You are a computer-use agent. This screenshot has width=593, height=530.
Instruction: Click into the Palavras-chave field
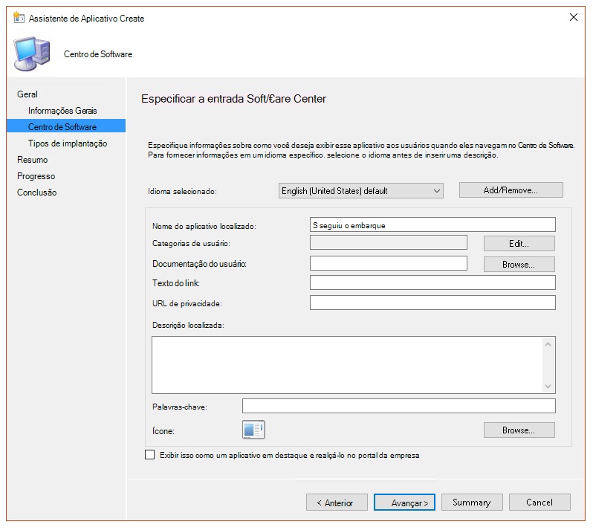point(398,406)
